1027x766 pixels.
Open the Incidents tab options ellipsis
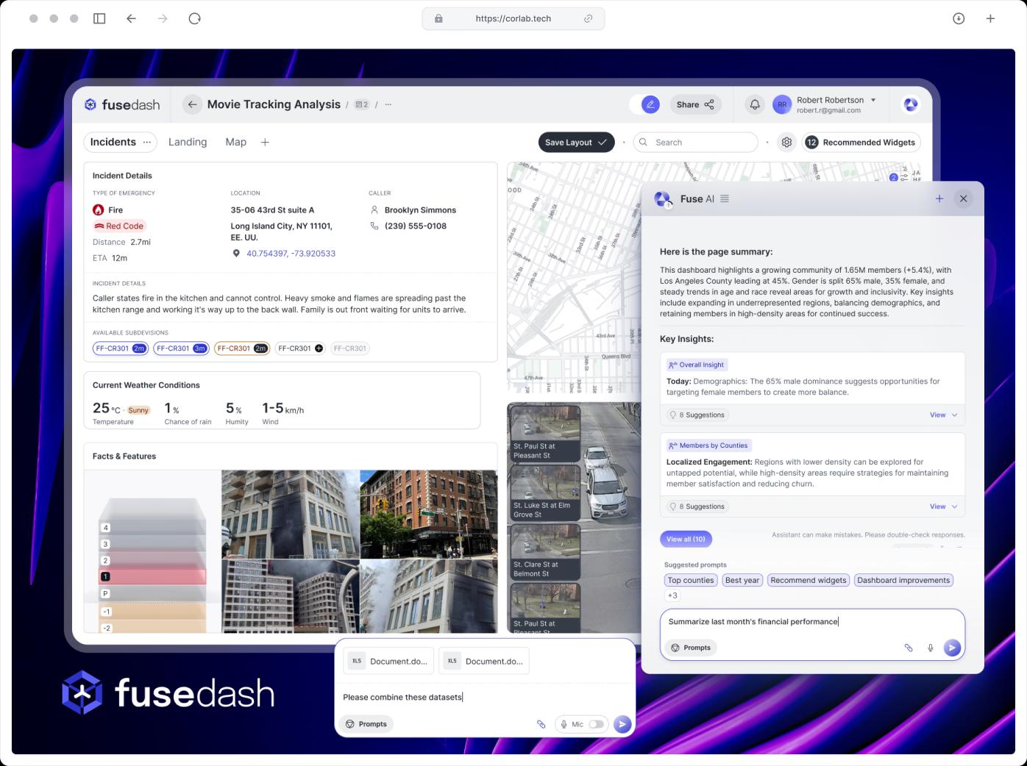[147, 142]
